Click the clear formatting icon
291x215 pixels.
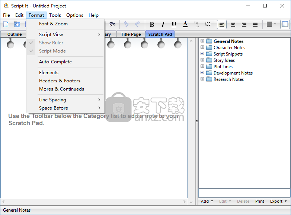point(196,24)
